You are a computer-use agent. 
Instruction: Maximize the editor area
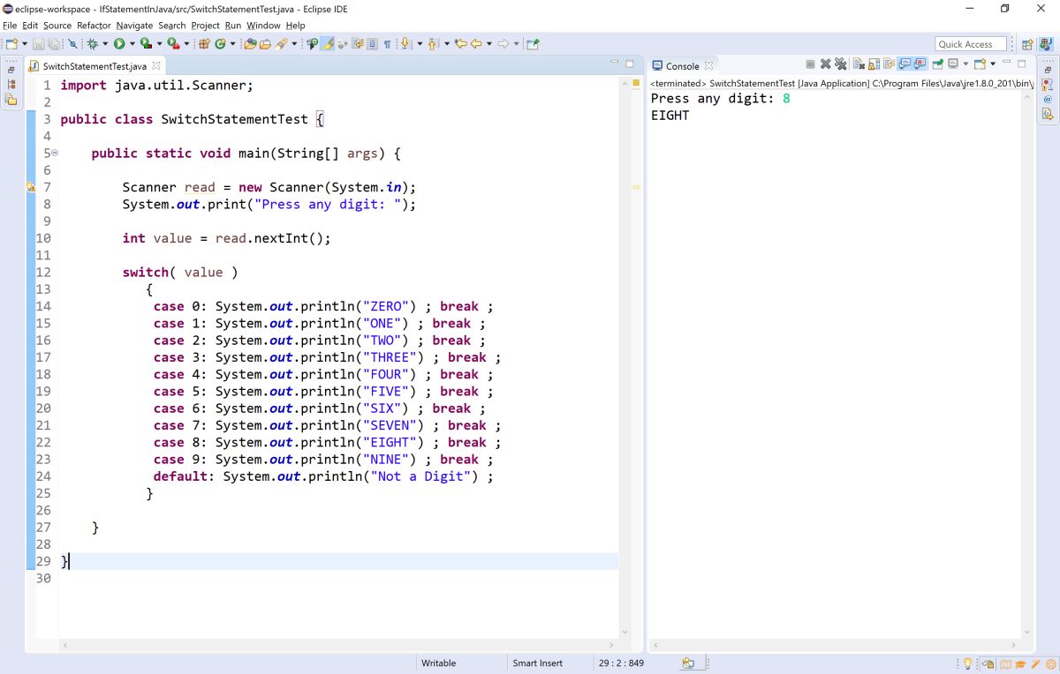(630, 64)
